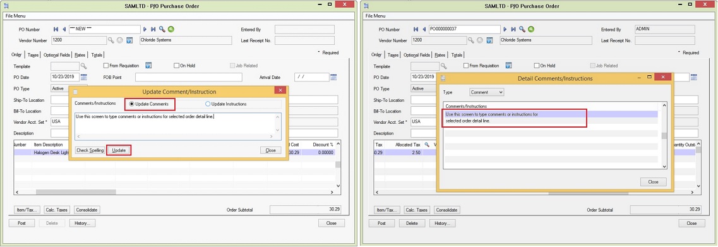The width and height of the screenshot is (718, 247).
Task: Go to last PO record in right window
Action: click(x=513, y=29)
